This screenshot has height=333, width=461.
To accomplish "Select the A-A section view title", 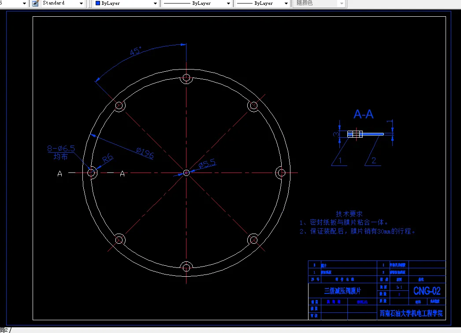I will pyautogui.click(x=364, y=114).
